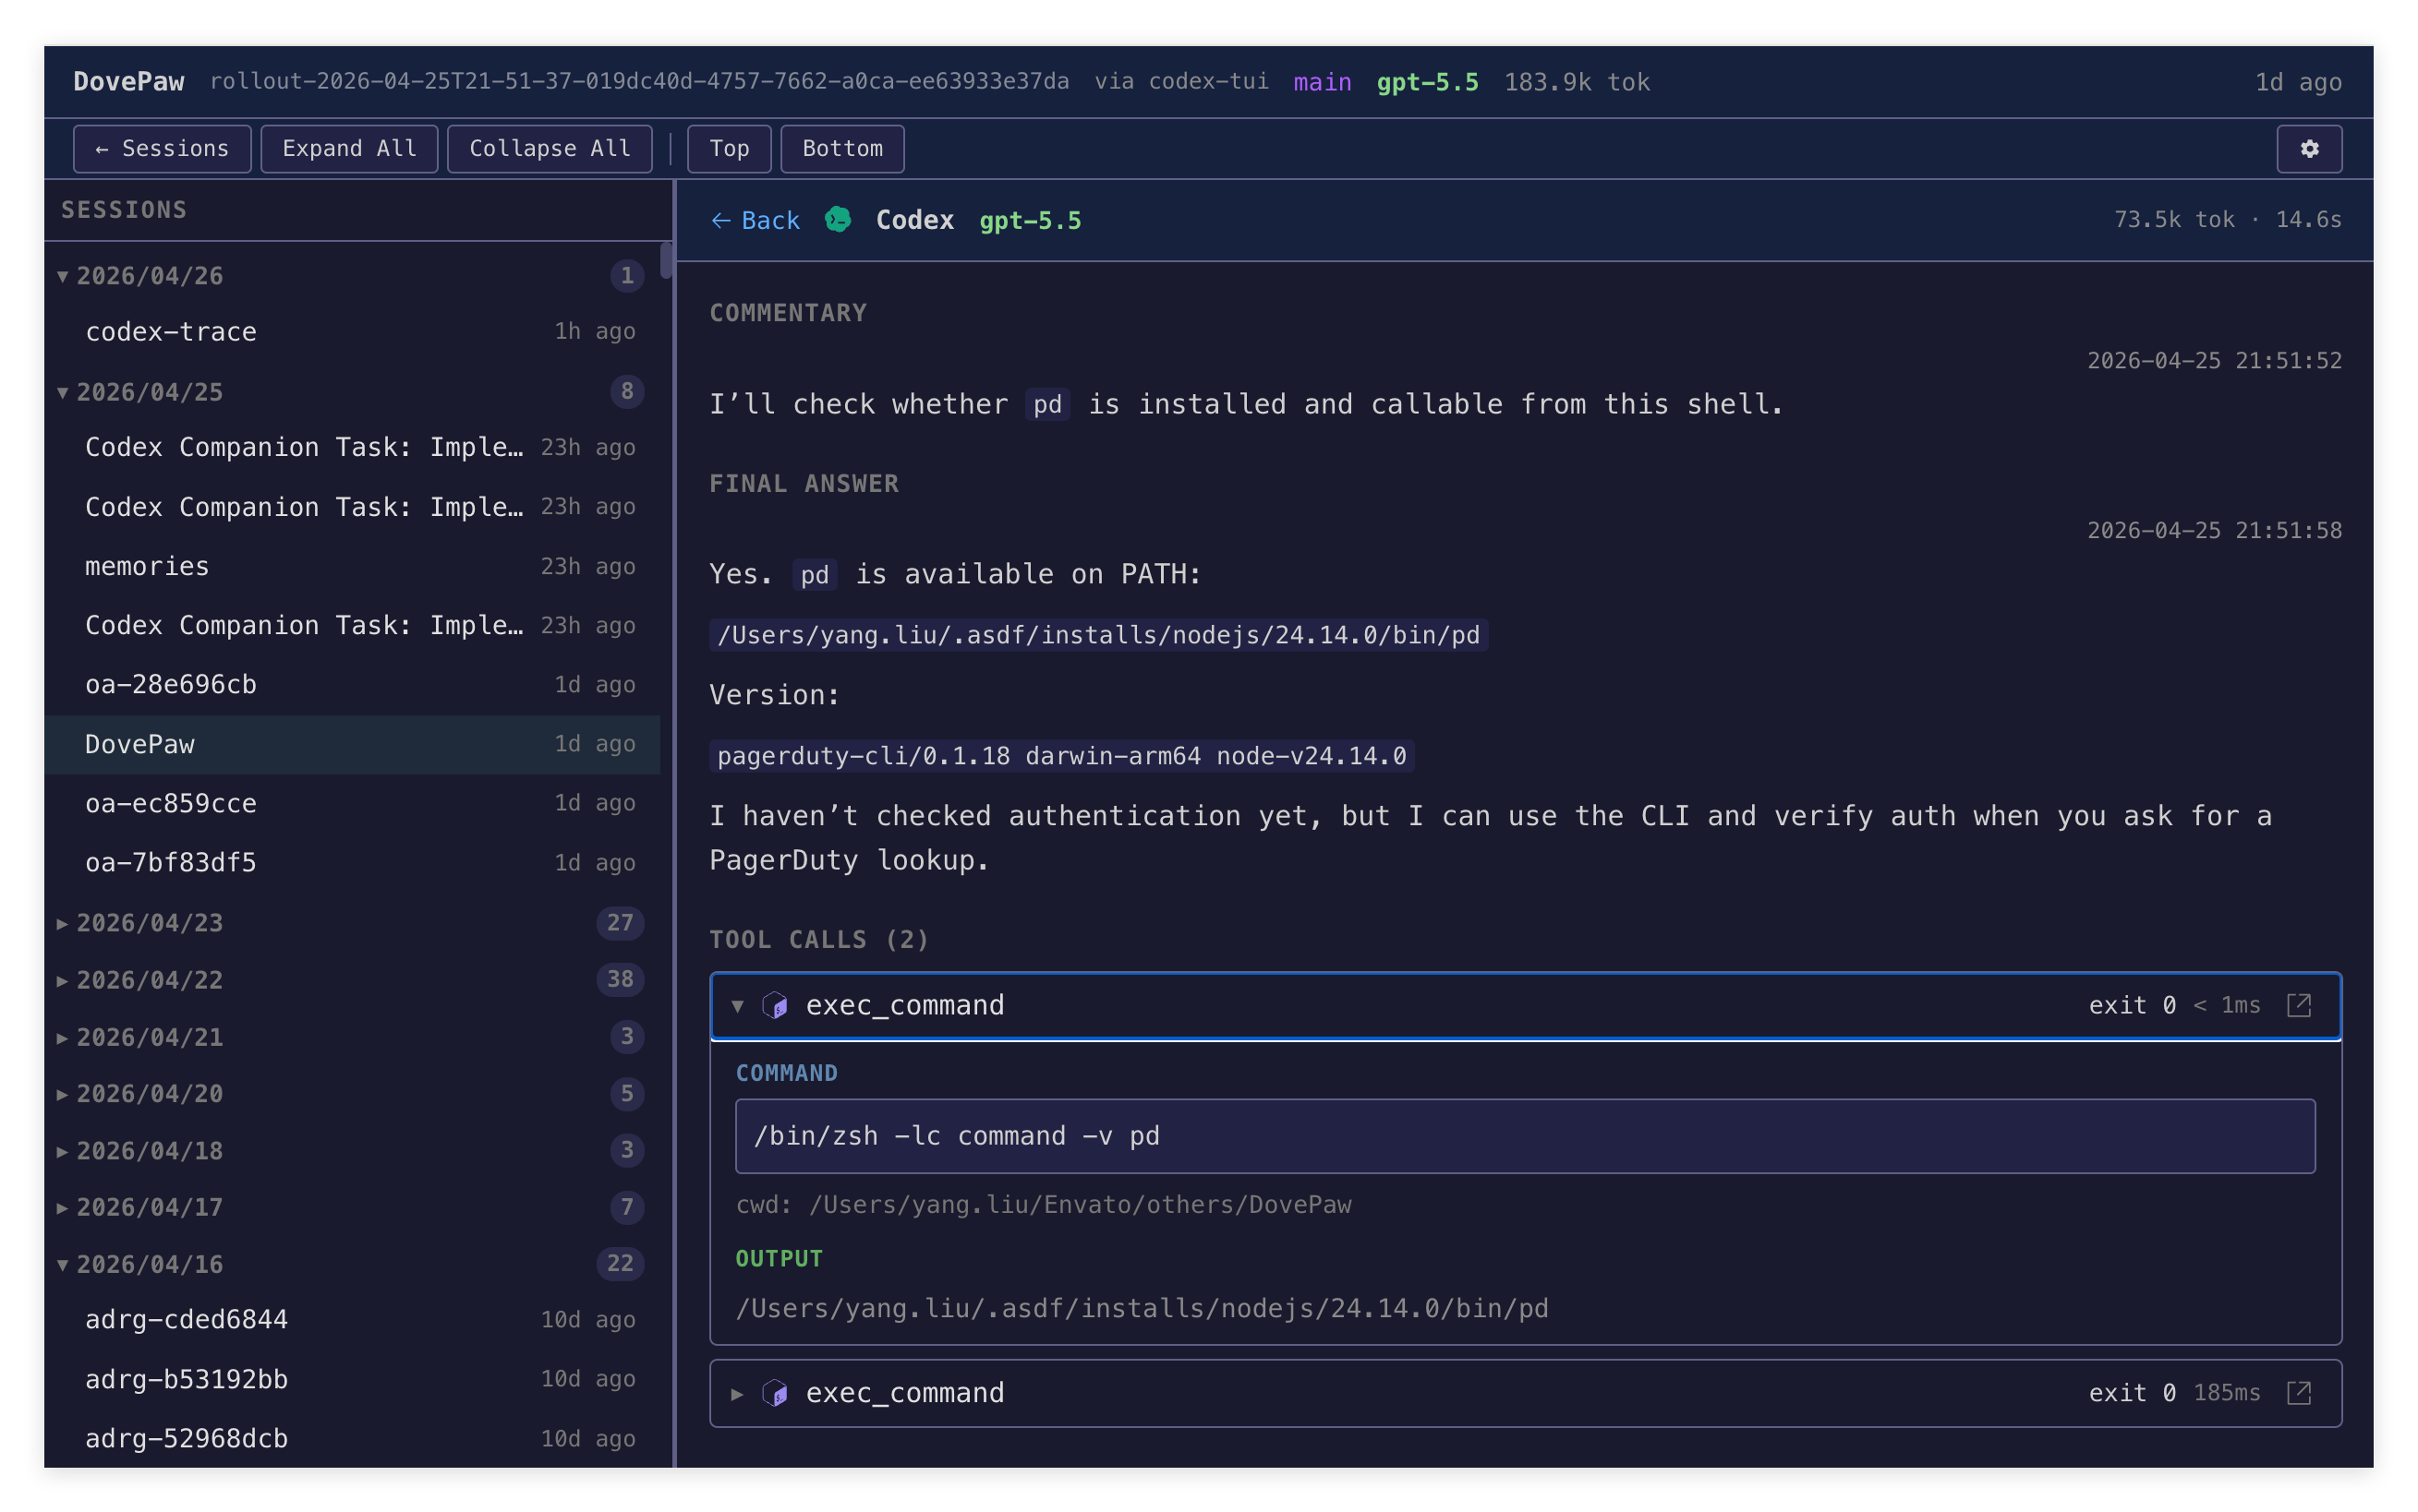Click the pagerduty-cli version string
Image resolution: width=2418 pixels, height=1512 pixels.
tap(1060, 755)
